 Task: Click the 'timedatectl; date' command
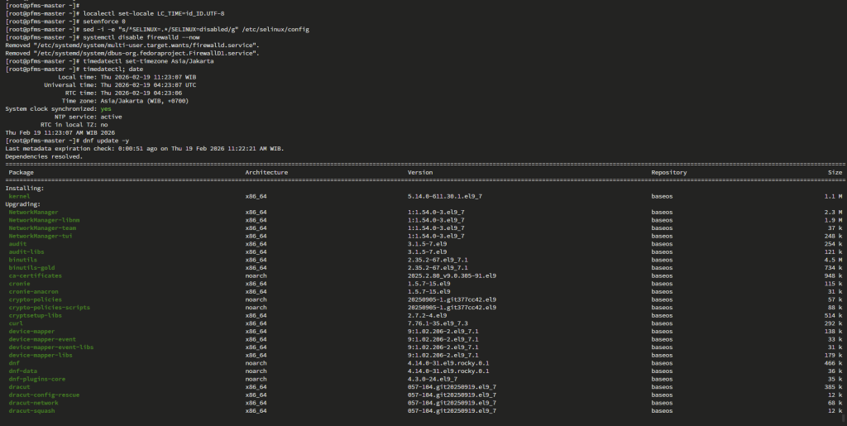[x=112, y=69]
